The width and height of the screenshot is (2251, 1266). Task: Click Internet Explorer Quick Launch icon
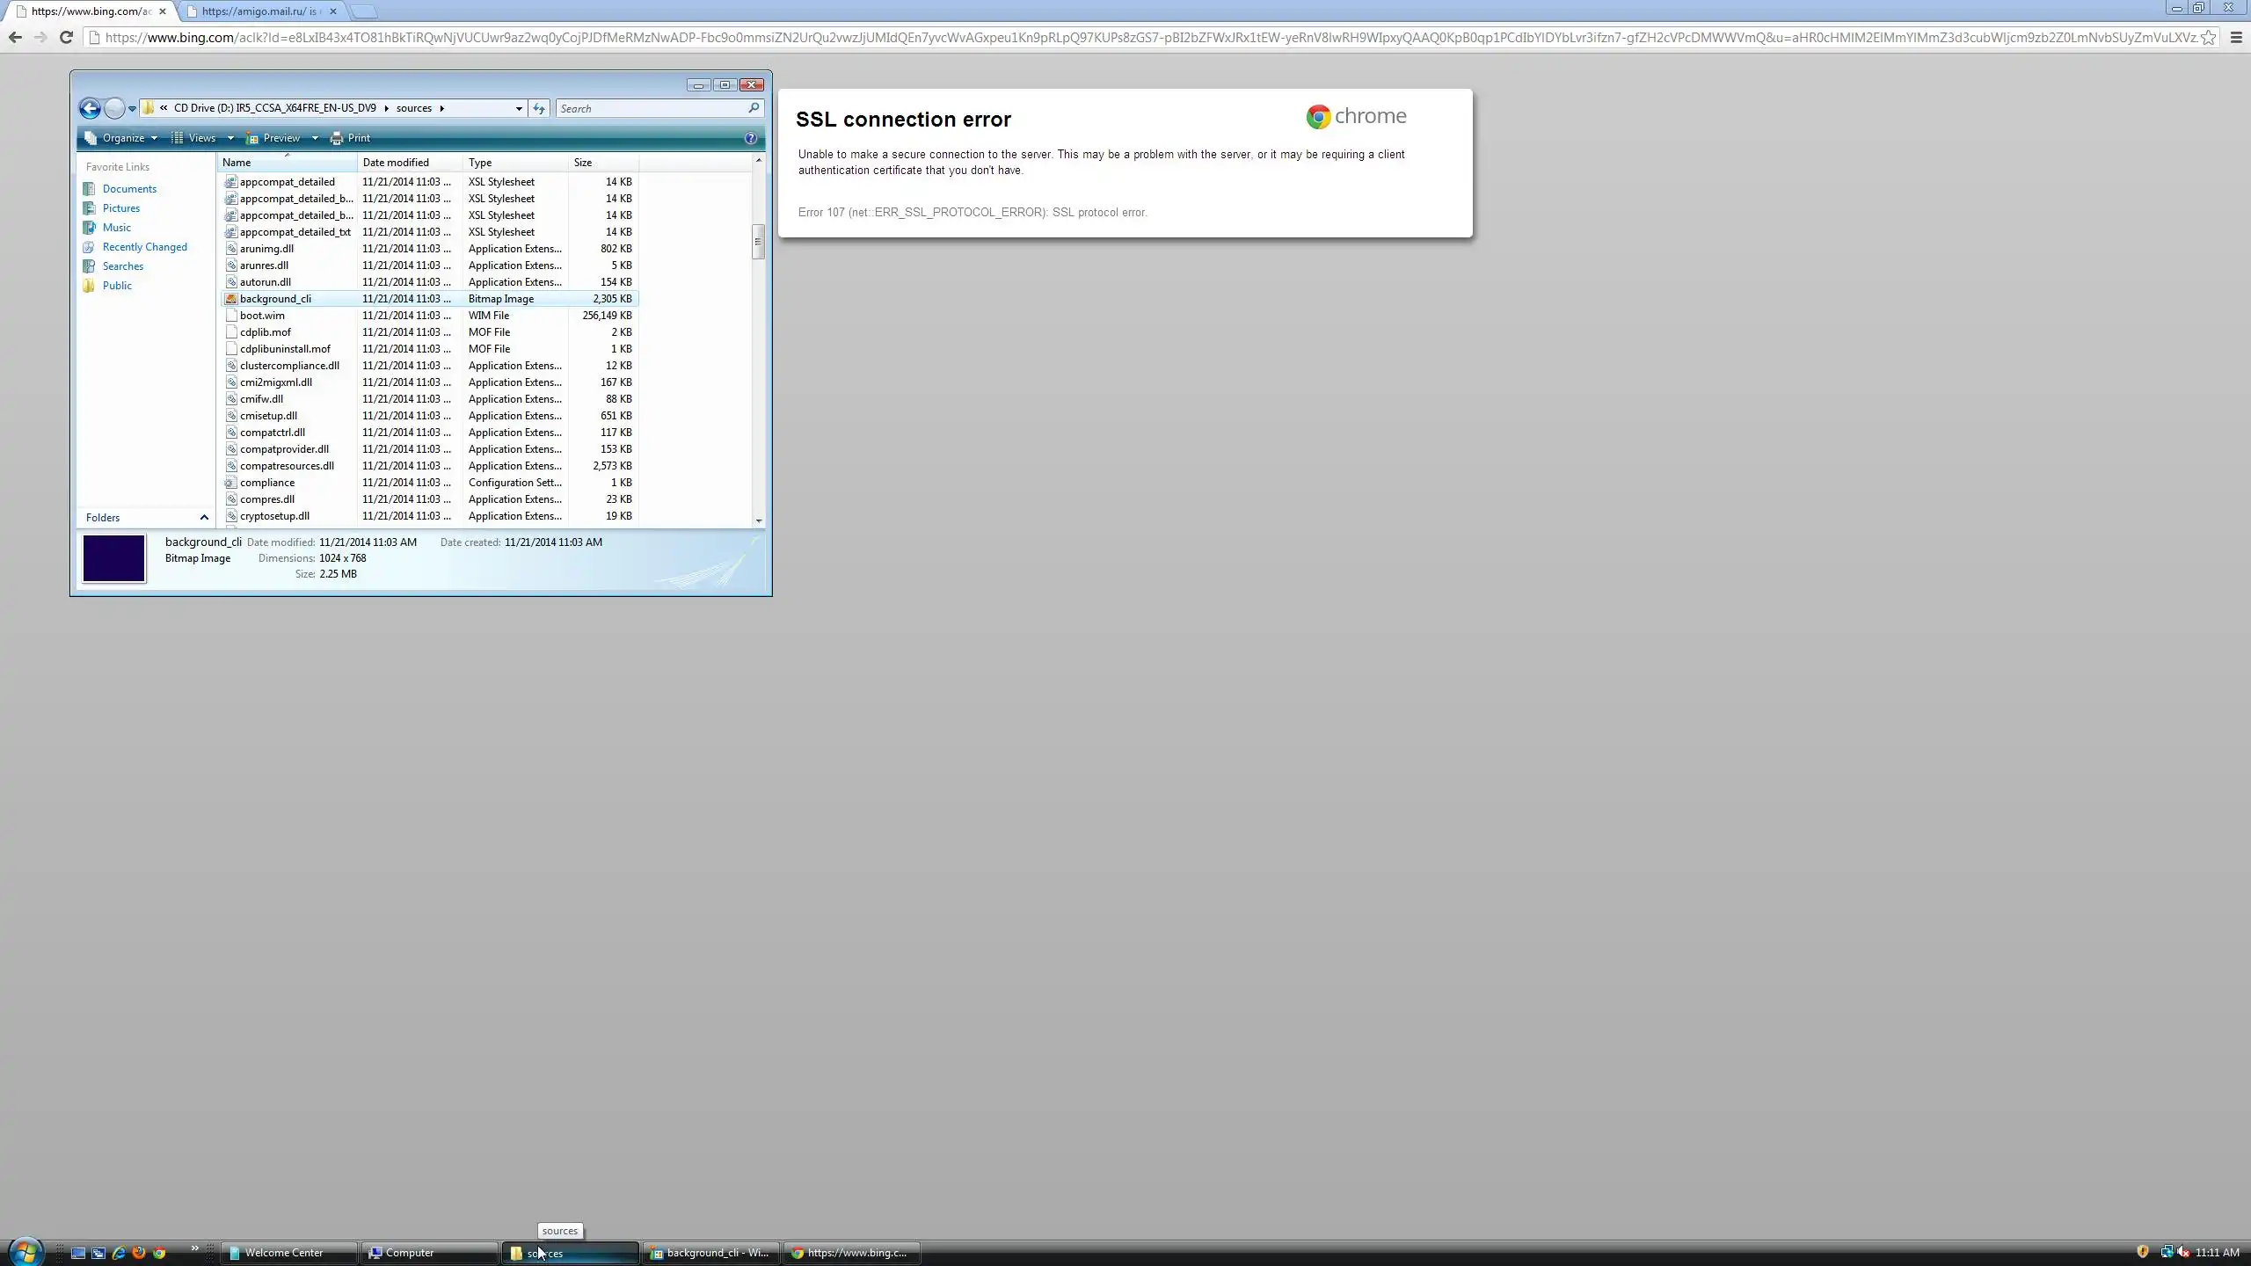coord(119,1253)
